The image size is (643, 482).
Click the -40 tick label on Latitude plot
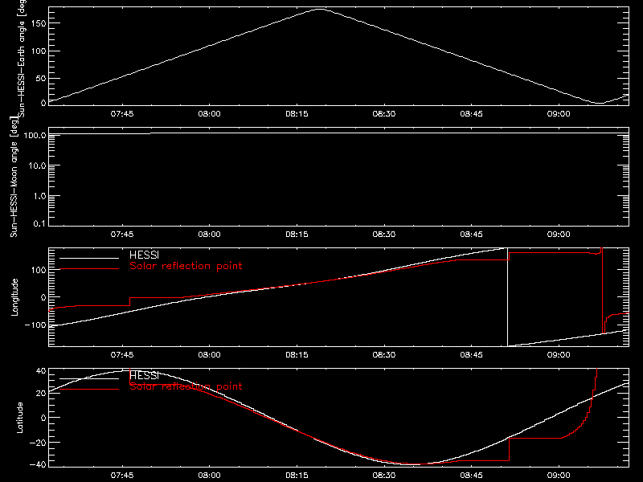pos(38,465)
